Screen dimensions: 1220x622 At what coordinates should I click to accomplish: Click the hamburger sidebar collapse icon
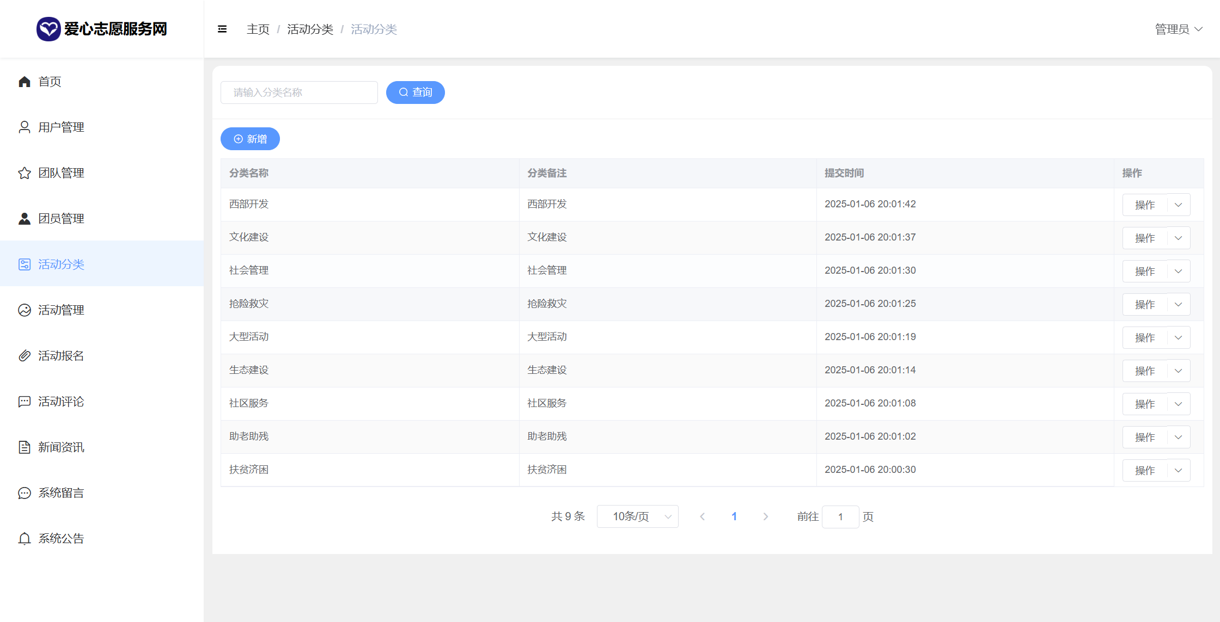pos(222,29)
